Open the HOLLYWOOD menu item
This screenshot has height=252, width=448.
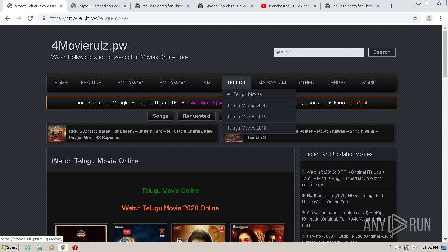(132, 83)
